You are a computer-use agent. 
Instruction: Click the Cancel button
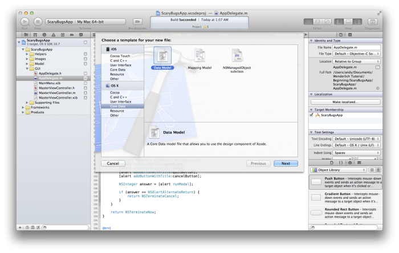[113, 164]
